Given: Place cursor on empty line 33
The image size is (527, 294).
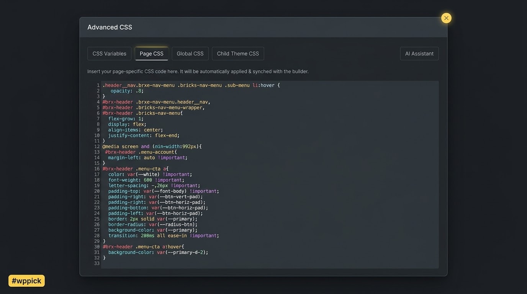Looking at the screenshot, I should coord(270,263).
